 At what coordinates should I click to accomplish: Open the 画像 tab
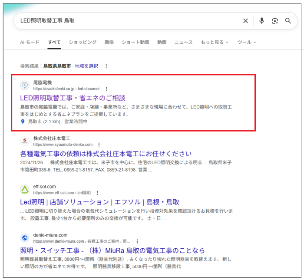click(x=109, y=42)
